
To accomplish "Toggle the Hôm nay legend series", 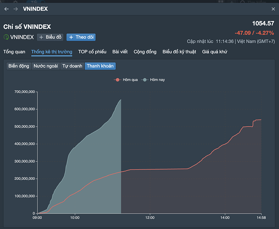I will pos(153,80).
